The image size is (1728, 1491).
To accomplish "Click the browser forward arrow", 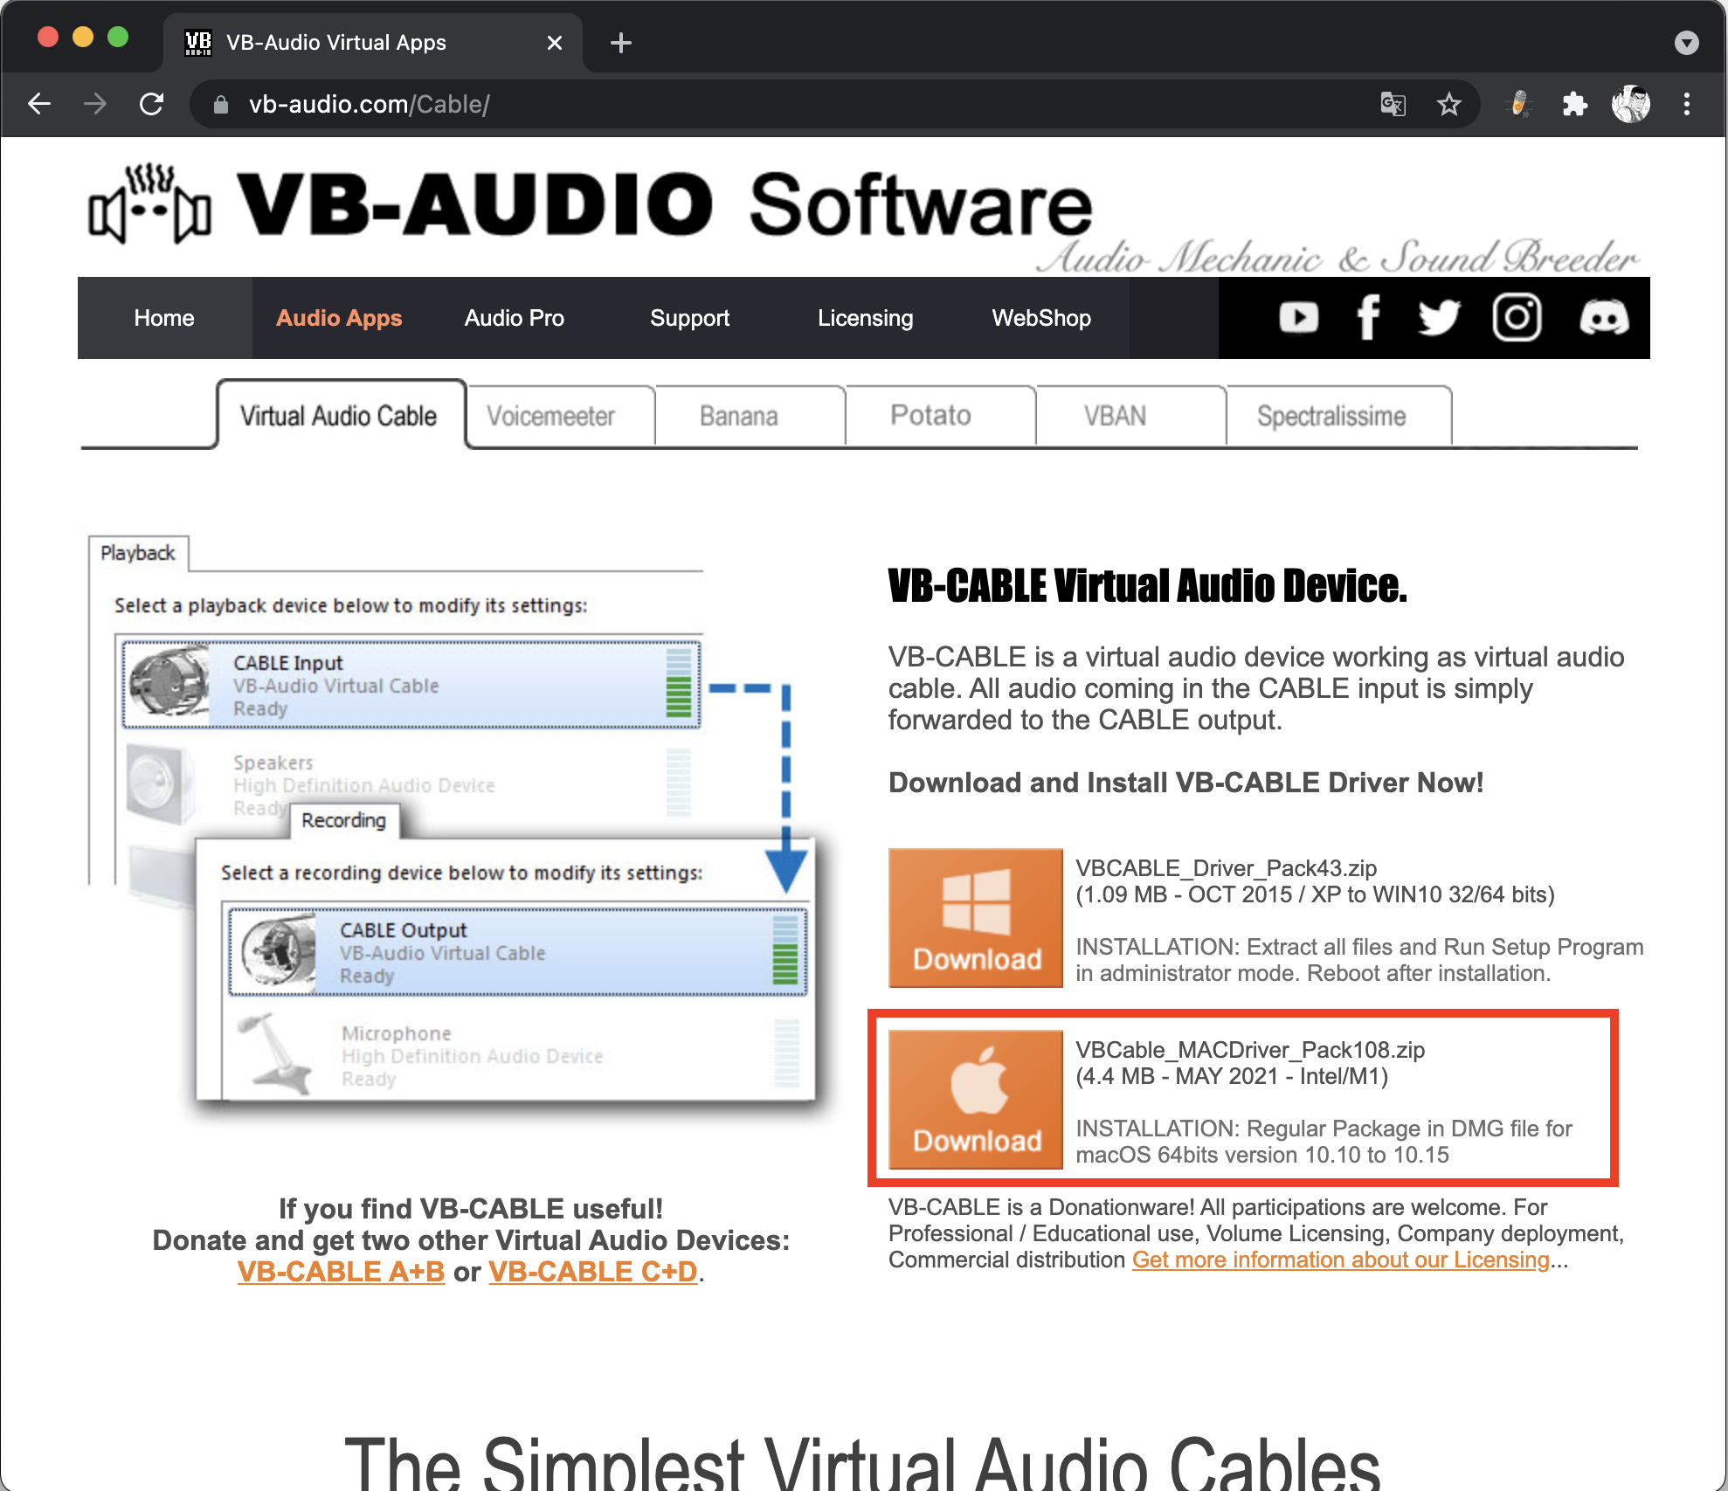I will pos(95,105).
